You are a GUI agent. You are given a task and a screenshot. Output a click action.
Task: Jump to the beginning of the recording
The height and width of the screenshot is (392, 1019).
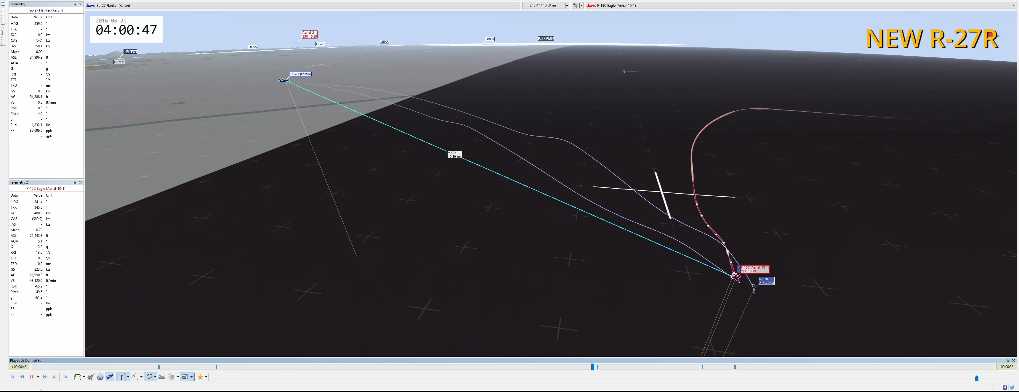point(13,377)
